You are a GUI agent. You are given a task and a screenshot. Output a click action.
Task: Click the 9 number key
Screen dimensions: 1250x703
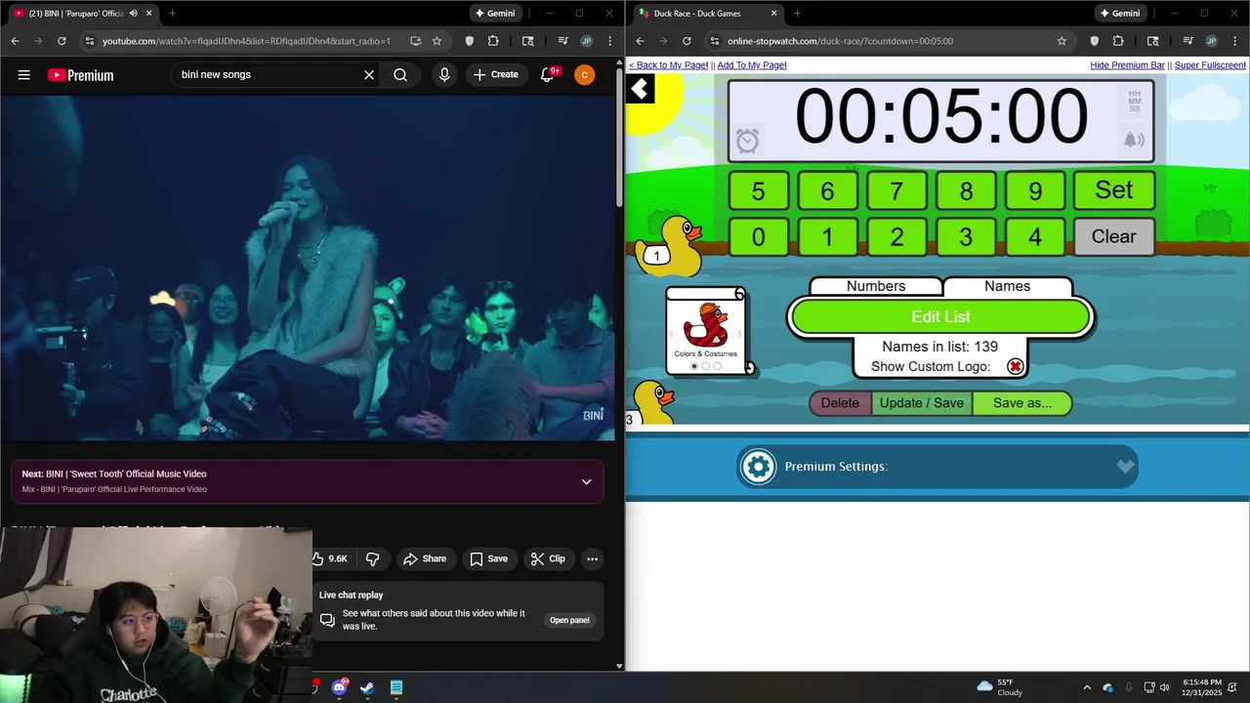pos(1035,190)
